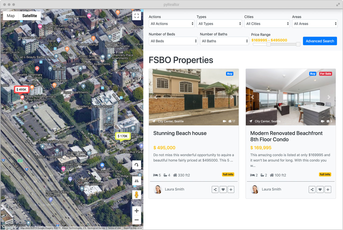Share the Stunning Beach house listing
Screen dimensions: 343x230
[215, 190]
